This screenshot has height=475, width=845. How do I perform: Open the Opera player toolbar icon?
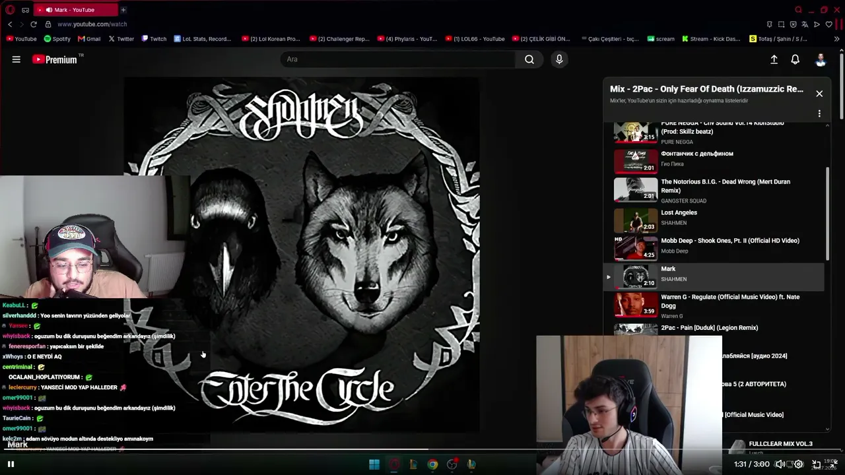[817, 24]
